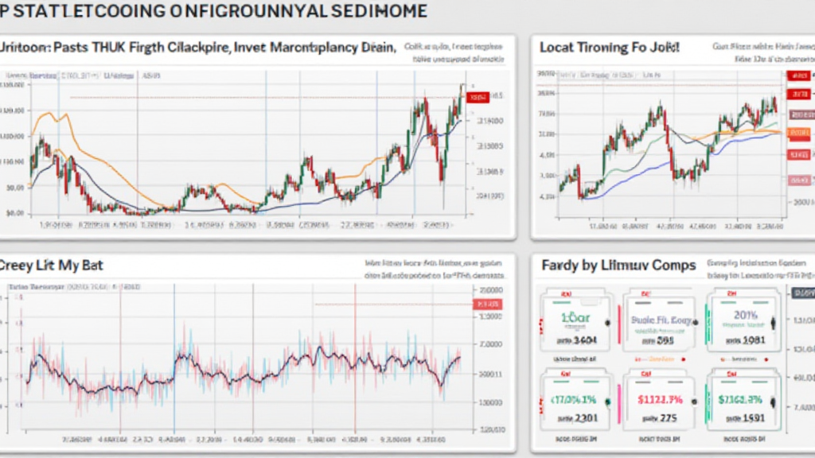Click the black marker beside the 1981 card
The width and height of the screenshot is (815, 458).
pyautogui.click(x=774, y=323)
